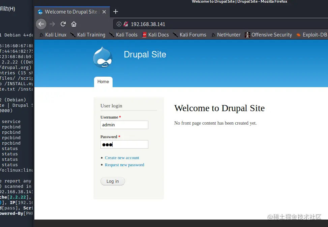Click the forward arrow in Firefox toolbar

pyautogui.click(x=52, y=24)
